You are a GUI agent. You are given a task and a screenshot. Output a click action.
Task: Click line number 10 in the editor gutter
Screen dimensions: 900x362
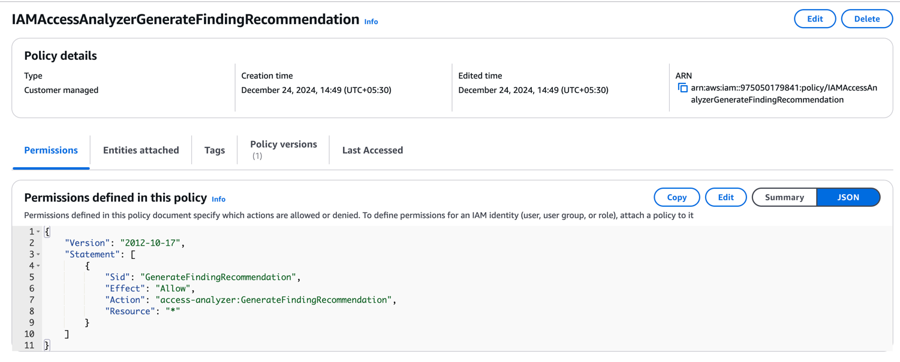pyautogui.click(x=29, y=334)
